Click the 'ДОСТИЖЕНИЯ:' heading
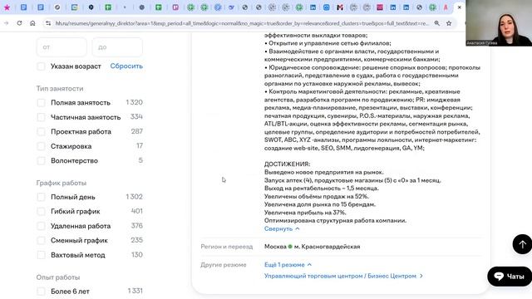532x299 pixels. click(287, 164)
